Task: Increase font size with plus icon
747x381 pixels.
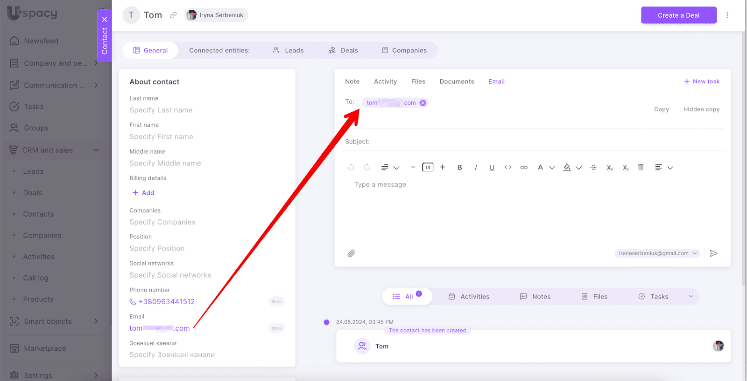Action: click(x=443, y=167)
